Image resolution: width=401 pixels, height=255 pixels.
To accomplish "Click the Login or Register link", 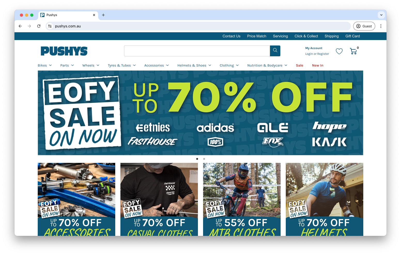I will [317, 54].
